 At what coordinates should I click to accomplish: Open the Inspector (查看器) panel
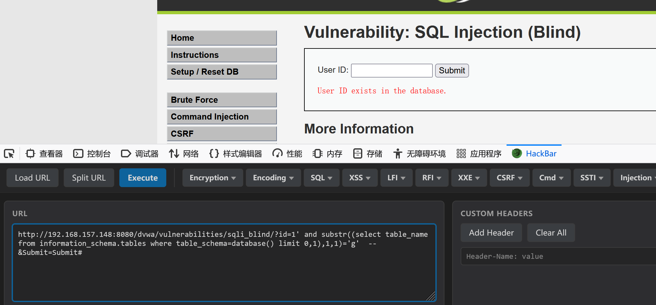tap(44, 153)
